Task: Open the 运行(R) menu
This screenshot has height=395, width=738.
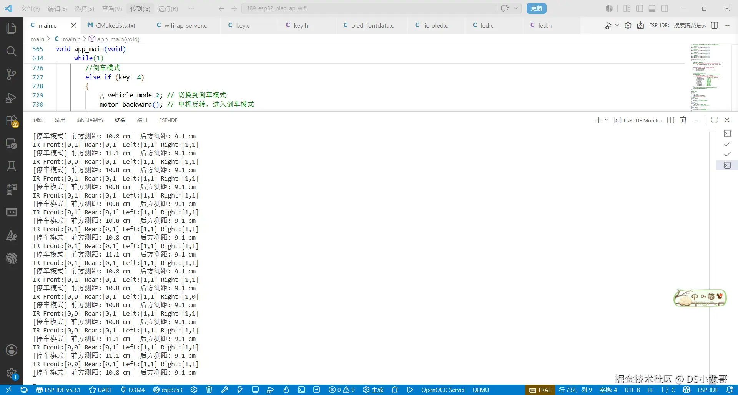Action: (168, 8)
